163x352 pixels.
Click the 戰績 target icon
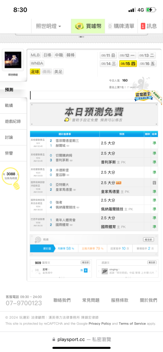point(37,239)
